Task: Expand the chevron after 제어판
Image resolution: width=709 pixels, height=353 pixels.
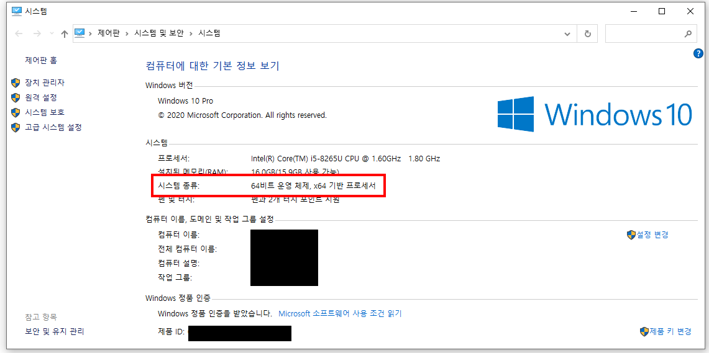Action: (127, 33)
